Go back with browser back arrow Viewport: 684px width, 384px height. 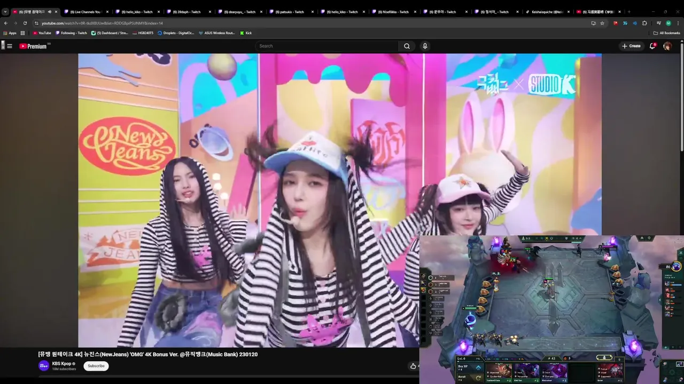coord(6,23)
